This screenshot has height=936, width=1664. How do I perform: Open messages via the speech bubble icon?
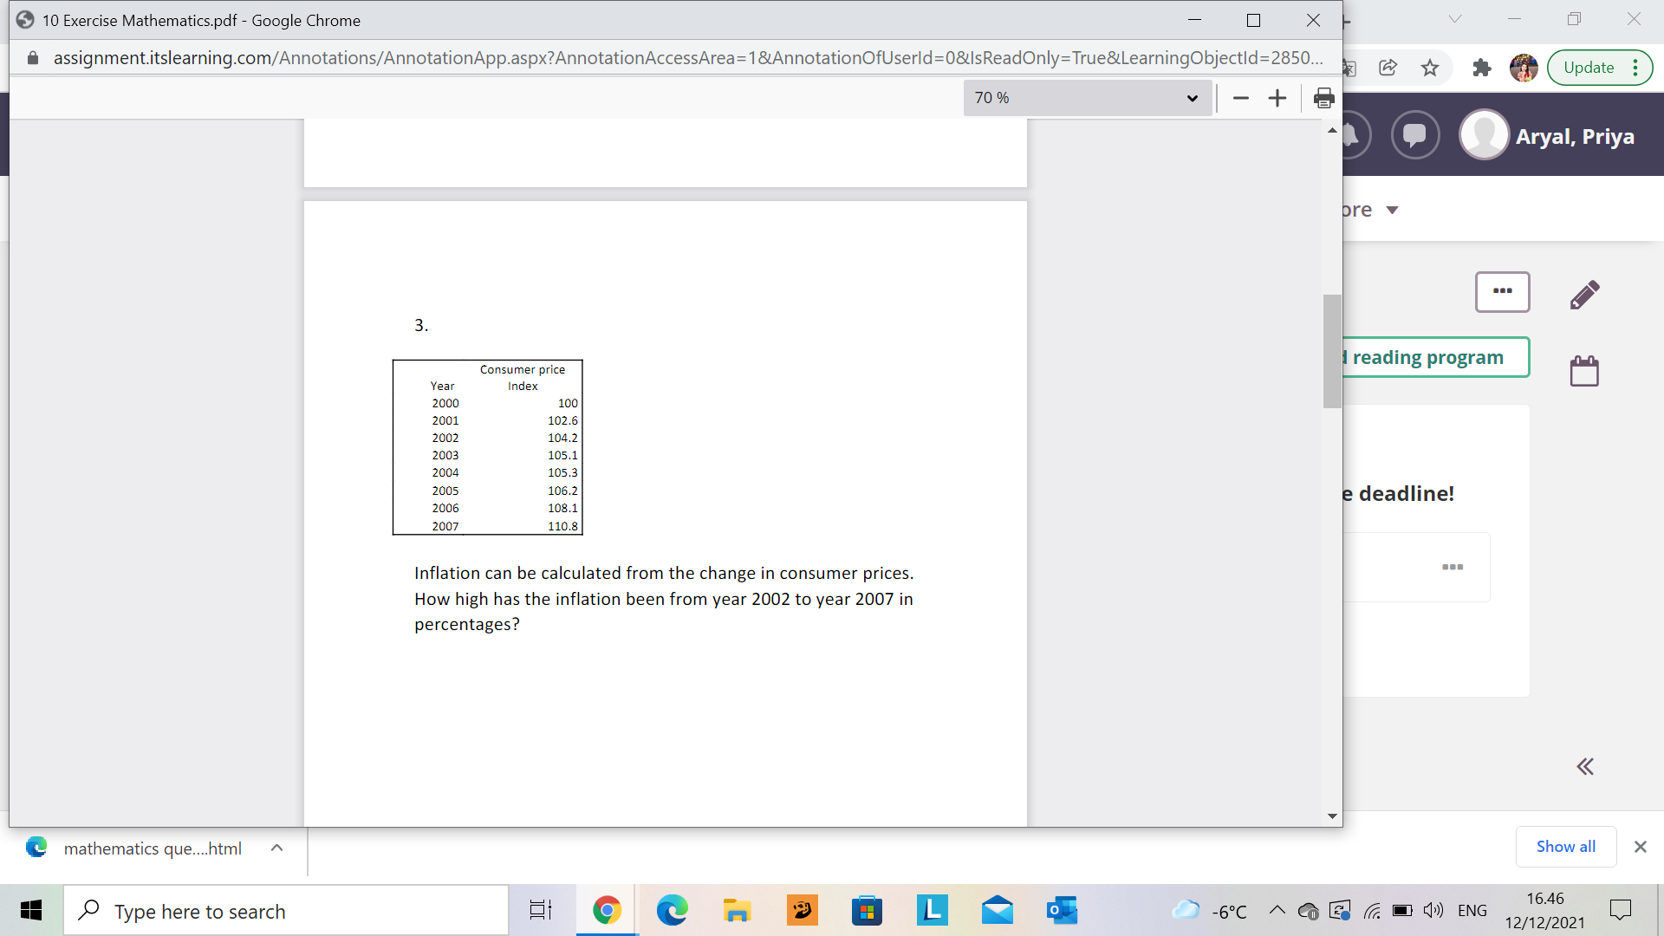tap(1415, 135)
